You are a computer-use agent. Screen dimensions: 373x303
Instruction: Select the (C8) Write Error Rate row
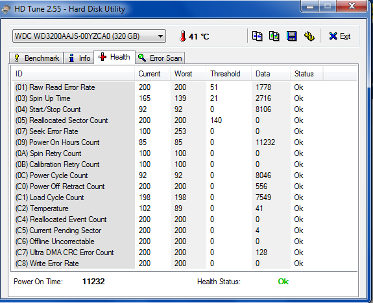184,264
